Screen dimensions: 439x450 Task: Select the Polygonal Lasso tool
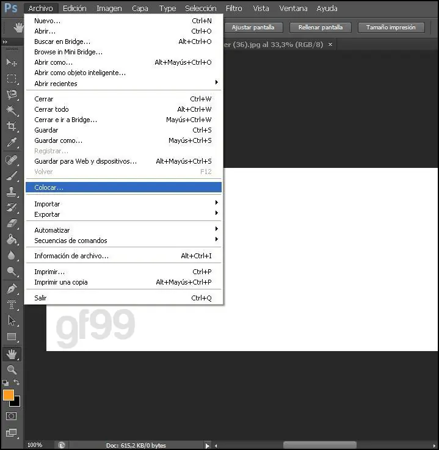point(12,94)
